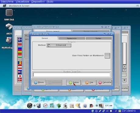
Task: Click the globe browser icon in dock
Action: pyautogui.click(x=85, y=106)
